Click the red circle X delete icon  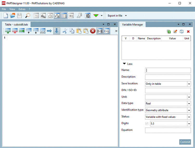click(x=93, y=31)
